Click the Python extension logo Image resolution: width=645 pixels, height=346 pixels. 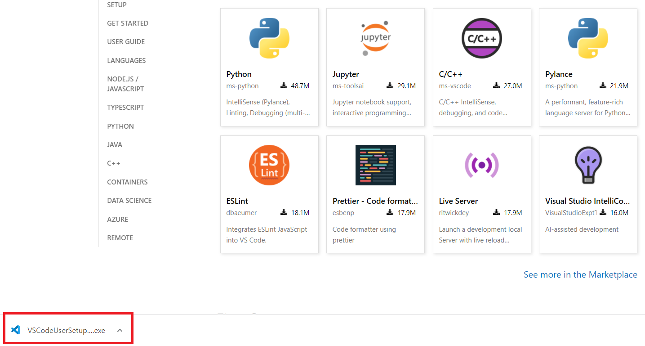coord(269,38)
